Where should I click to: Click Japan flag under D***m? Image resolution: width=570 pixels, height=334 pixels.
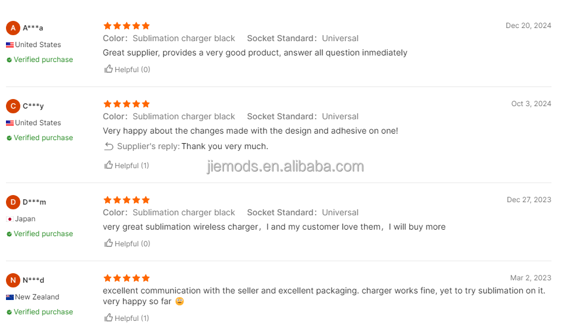(x=10, y=219)
